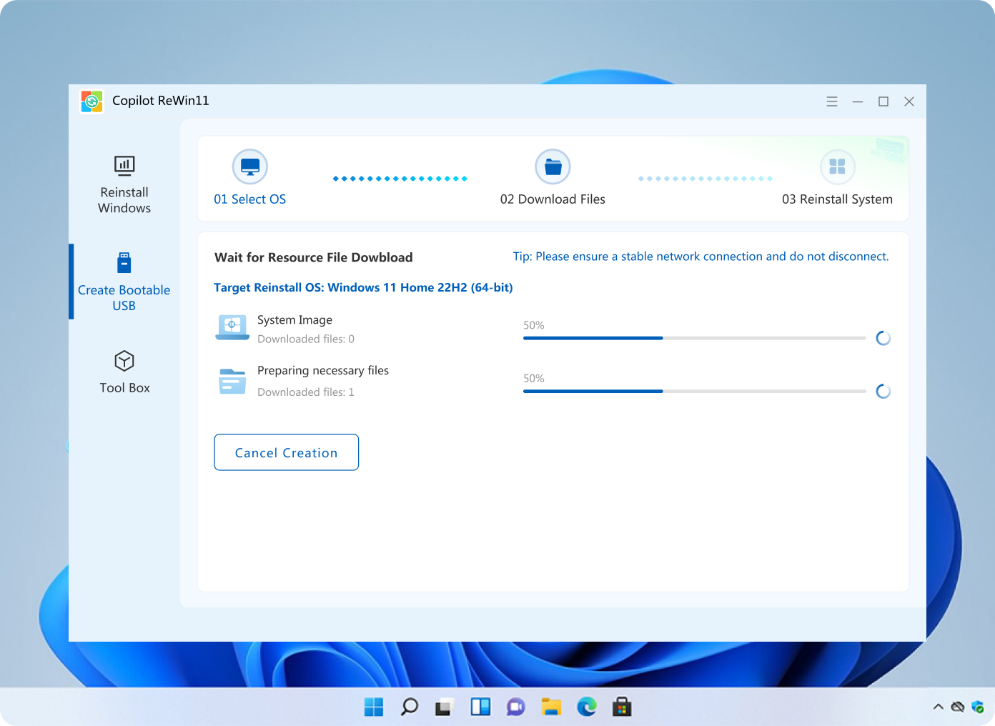Open the hamburger menu in title bar

[x=832, y=101]
